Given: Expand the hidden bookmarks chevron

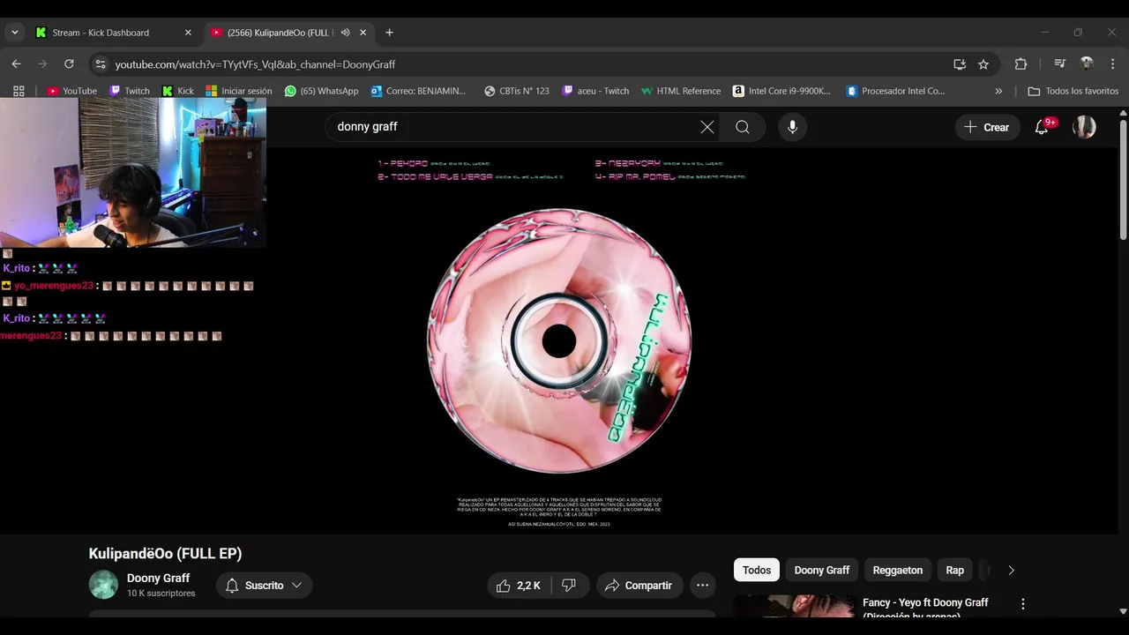Looking at the screenshot, I should point(998,91).
